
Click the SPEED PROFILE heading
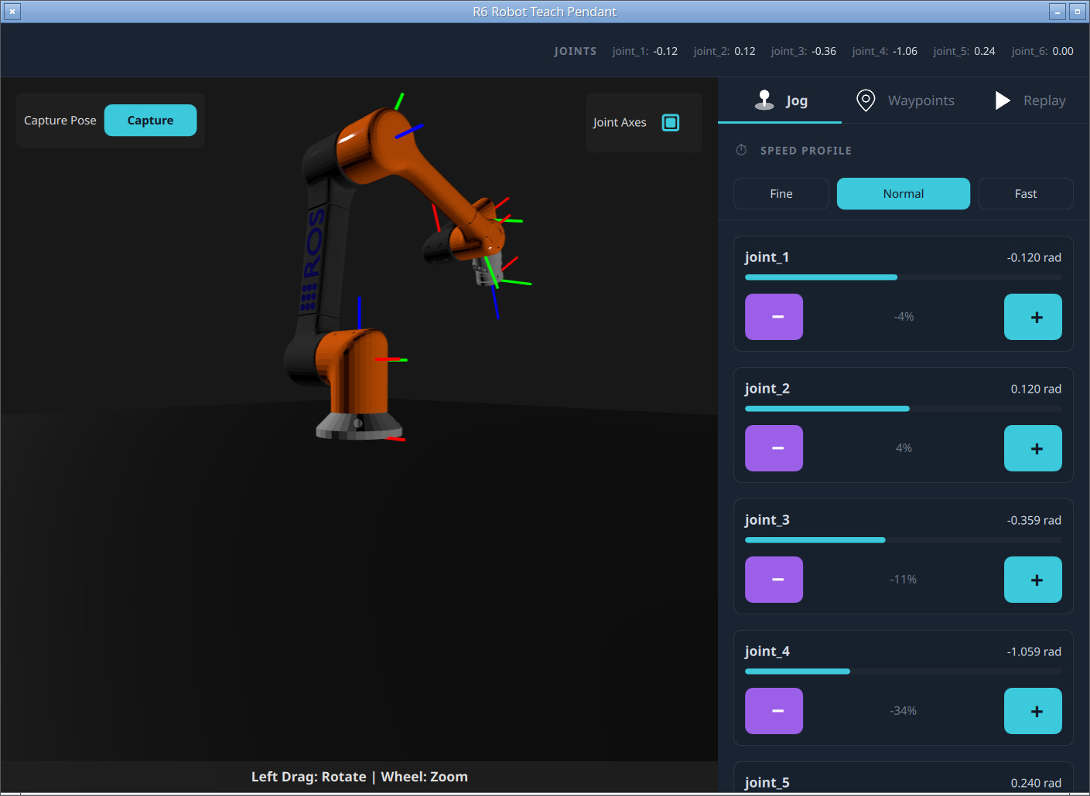806,151
